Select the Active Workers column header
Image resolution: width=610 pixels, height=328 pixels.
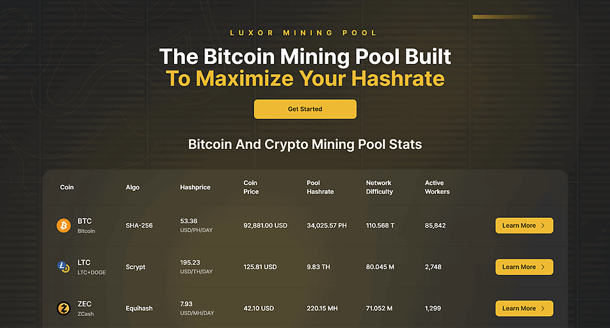point(437,187)
